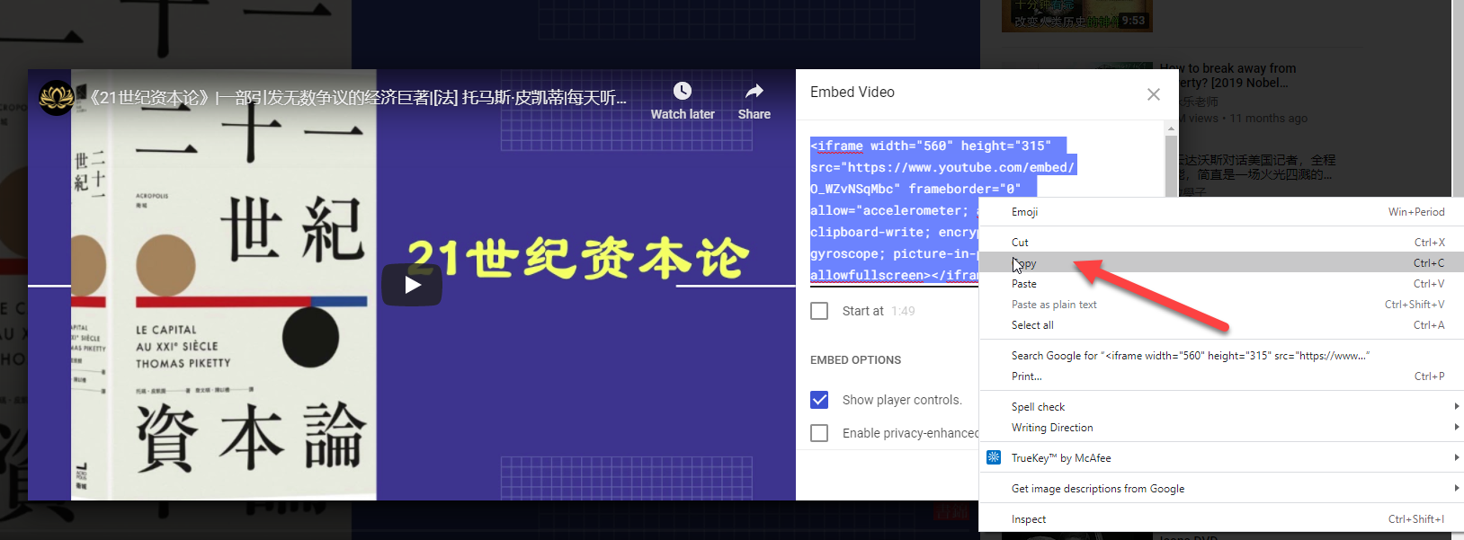Choose Inspect in the context menu

click(x=1221, y=519)
